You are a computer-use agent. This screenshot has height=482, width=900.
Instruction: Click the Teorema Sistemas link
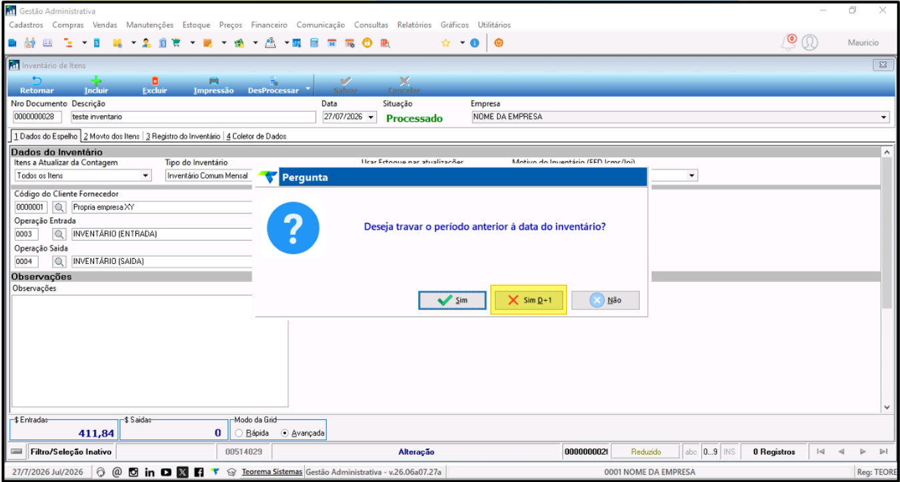tap(272, 472)
